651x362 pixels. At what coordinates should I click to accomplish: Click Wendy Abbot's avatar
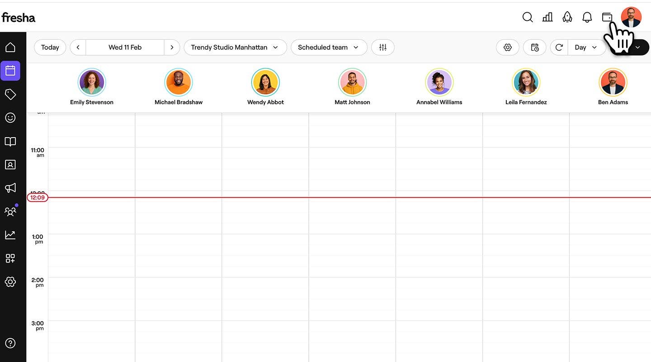click(265, 82)
